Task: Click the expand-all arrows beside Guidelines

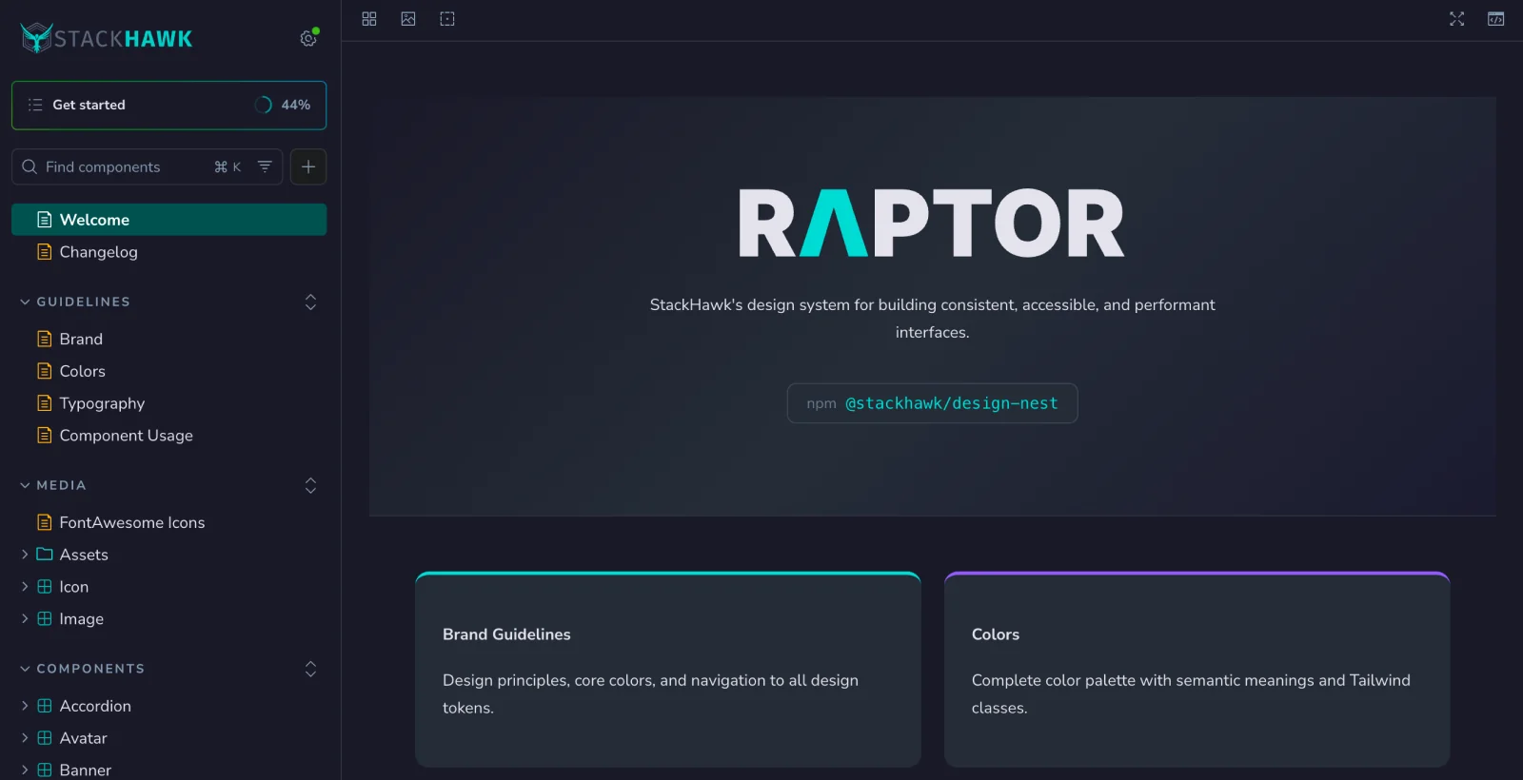Action: click(310, 302)
